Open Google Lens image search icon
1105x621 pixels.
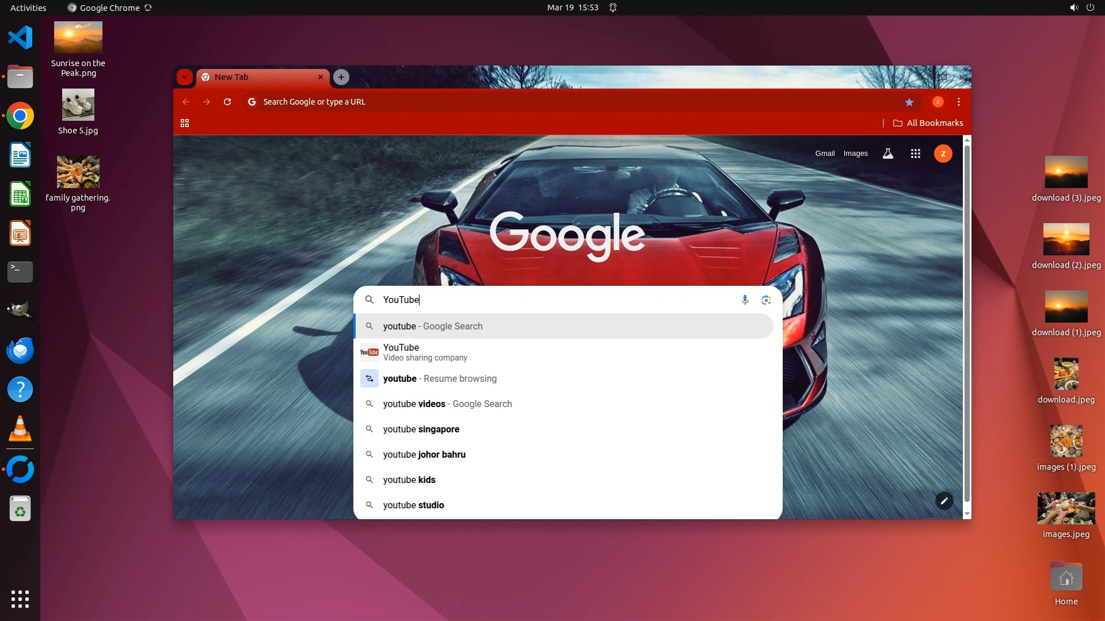[x=766, y=300]
